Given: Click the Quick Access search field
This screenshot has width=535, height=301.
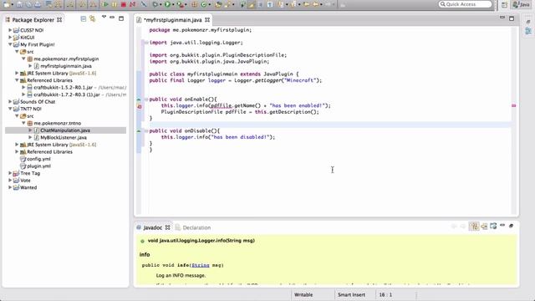Looking at the screenshot, I should point(466,4).
